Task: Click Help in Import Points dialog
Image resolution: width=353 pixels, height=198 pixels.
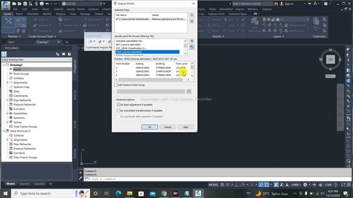Action: click(x=185, y=127)
